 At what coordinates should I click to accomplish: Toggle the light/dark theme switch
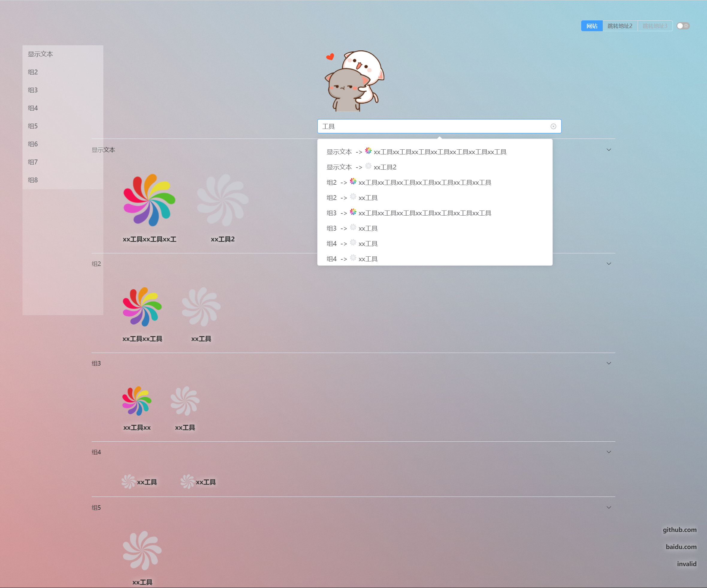coord(683,26)
